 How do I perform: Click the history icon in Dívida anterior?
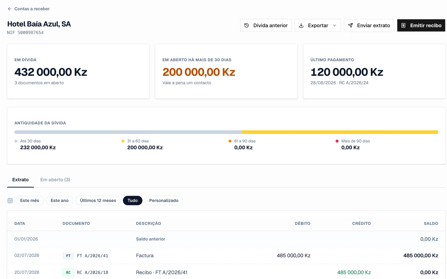(246, 25)
